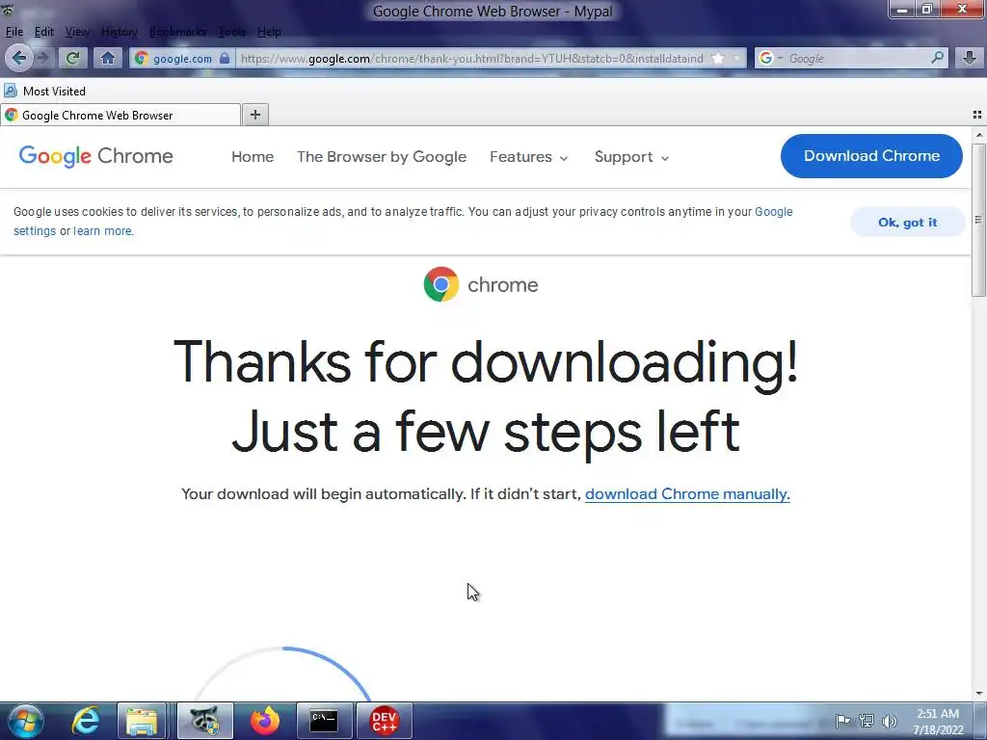987x740 pixels.
Task: Open the browser home page icon
Action: [108, 58]
